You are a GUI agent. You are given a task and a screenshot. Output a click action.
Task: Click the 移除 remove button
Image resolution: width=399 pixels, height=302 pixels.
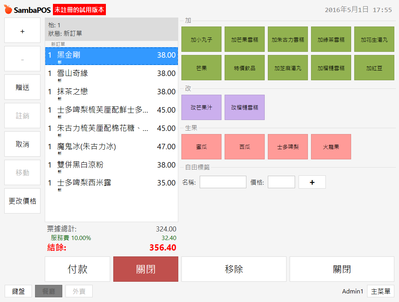[234, 269]
